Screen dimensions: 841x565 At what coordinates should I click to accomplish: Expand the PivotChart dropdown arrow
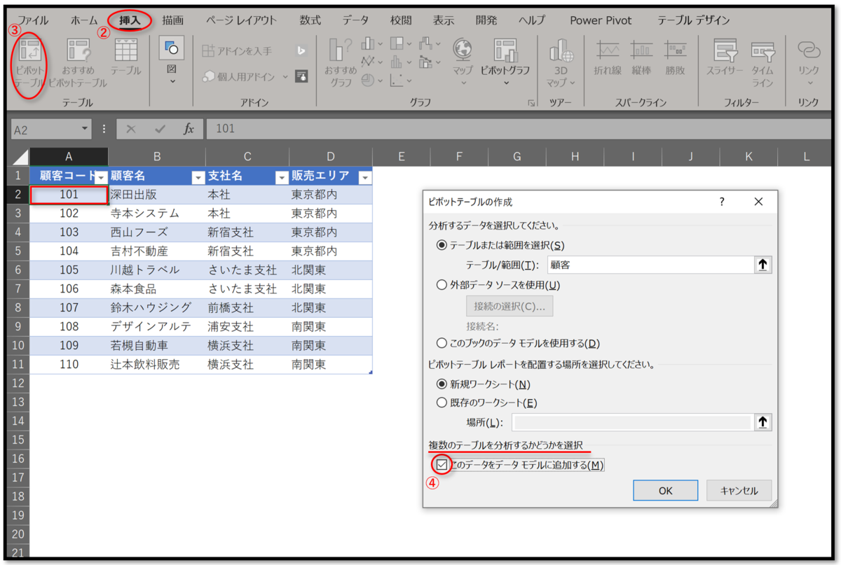coord(505,83)
